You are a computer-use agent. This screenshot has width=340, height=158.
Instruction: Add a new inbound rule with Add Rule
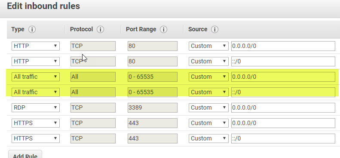pos(25,155)
